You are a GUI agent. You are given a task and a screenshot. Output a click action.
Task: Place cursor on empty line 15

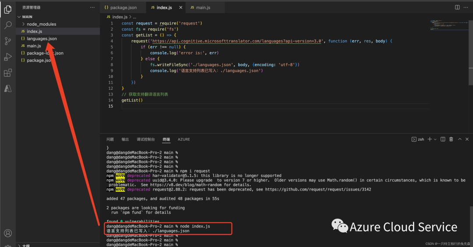coord(275,106)
